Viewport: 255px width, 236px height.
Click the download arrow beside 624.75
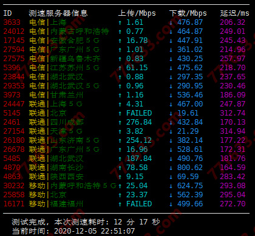coord(171,186)
